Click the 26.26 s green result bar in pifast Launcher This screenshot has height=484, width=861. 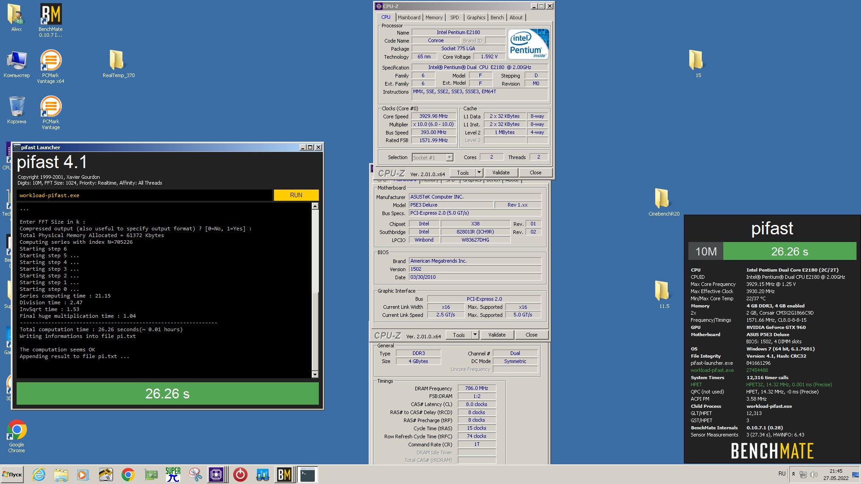point(167,393)
